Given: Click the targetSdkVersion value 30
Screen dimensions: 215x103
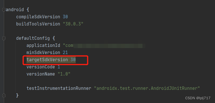Looking at the screenshot, I should coord(73,60).
